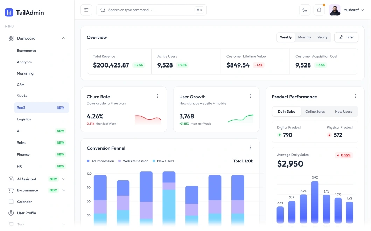Click the Total: 120k label
Image resolution: width=371 pixels, height=231 pixels.
(243, 161)
